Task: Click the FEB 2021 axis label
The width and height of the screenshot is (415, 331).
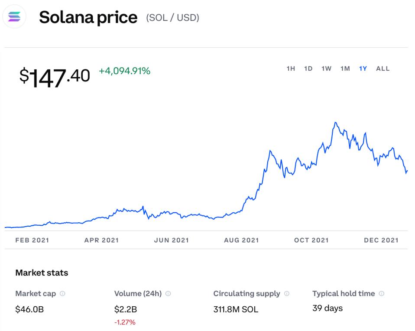Action: coord(32,240)
